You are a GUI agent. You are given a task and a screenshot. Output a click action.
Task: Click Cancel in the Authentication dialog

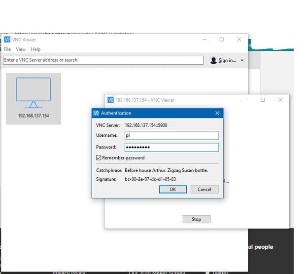click(205, 190)
